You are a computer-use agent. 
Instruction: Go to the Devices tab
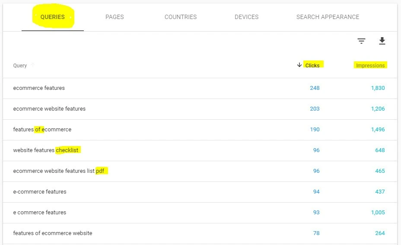[x=246, y=17]
